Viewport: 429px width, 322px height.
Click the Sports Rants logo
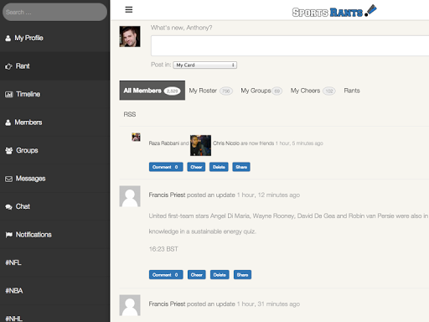[x=334, y=11]
